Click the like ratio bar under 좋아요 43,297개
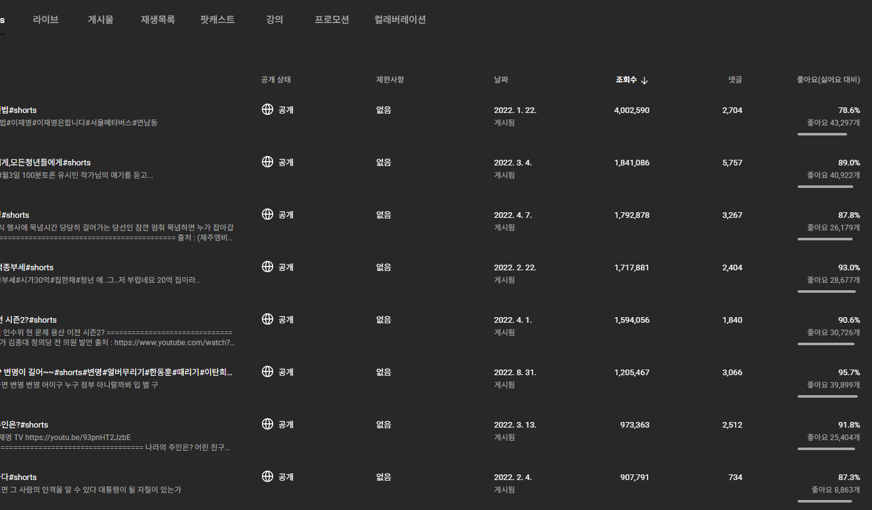 822,134
